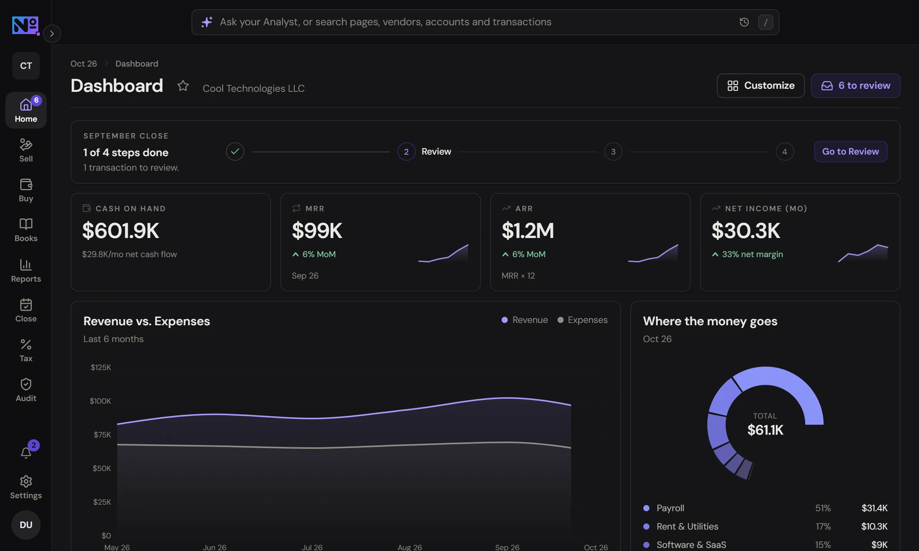Toggle the Revenue legend series
Screen dimensions: 919x551
coord(525,320)
